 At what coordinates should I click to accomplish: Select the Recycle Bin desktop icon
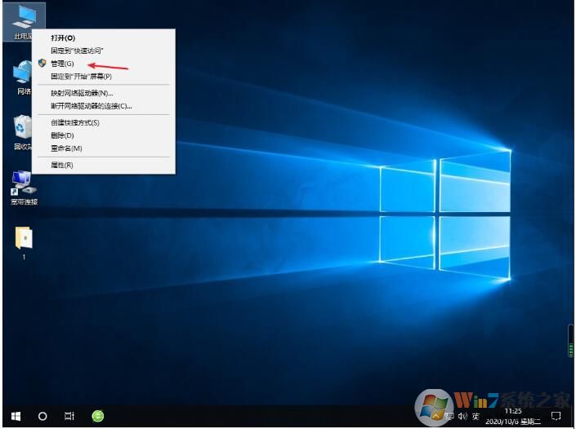coord(22,132)
